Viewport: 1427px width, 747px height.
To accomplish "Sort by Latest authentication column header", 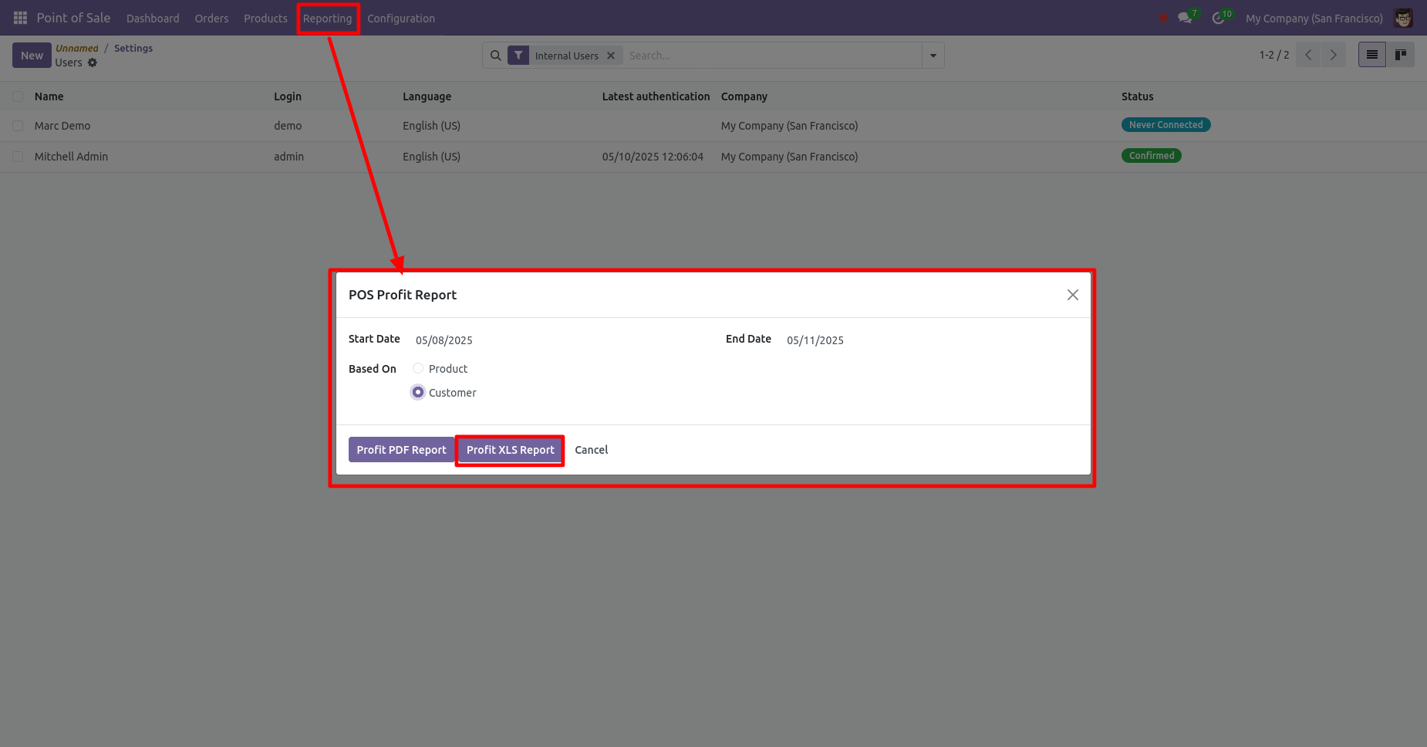I will pyautogui.click(x=656, y=96).
